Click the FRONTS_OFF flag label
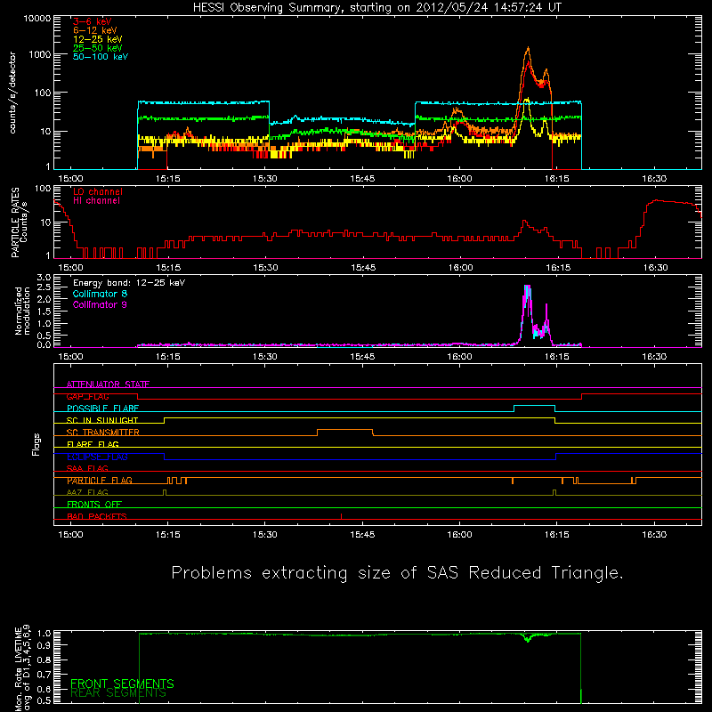The image size is (712, 712). [x=94, y=505]
